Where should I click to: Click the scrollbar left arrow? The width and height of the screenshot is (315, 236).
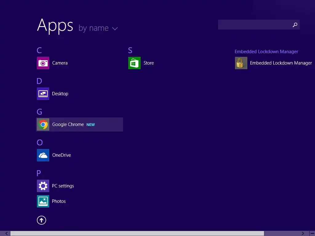(6, 234)
